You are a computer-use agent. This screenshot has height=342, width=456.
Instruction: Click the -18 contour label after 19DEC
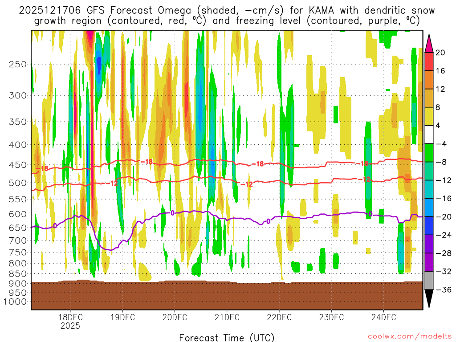[147, 162]
